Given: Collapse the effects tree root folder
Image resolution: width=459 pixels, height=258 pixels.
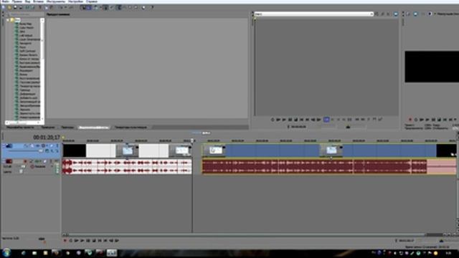Looking at the screenshot, I should tap(8, 20).
